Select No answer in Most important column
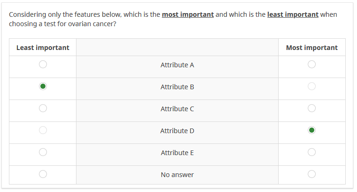Viewport: 357px width, 192px height. [x=311, y=174]
